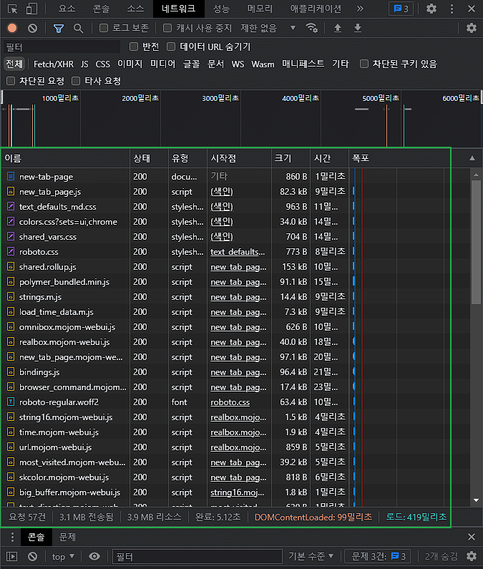
Task: Click the new-tab-page document icon
Action: [11, 176]
